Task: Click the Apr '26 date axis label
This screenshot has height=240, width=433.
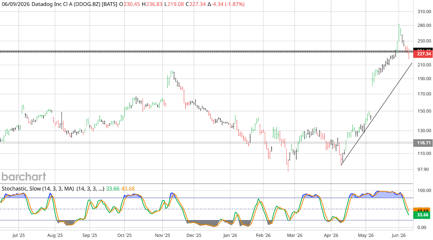Action: point(331,235)
